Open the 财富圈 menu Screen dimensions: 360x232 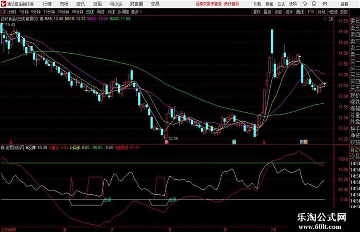coord(136,4)
